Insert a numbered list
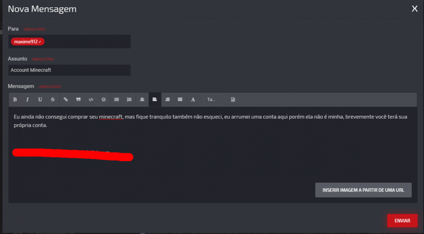The width and height of the screenshot is (424, 234). pos(129,99)
